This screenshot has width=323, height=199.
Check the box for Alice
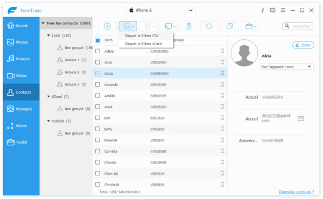[97, 62]
